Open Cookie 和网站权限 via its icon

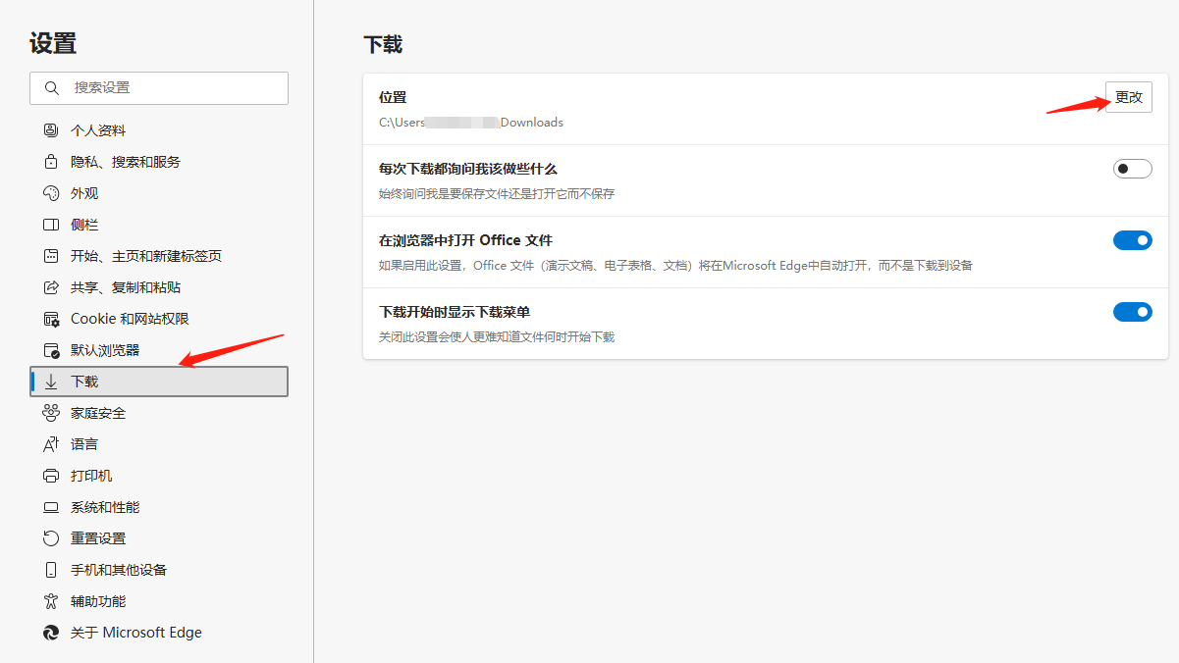(x=53, y=318)
